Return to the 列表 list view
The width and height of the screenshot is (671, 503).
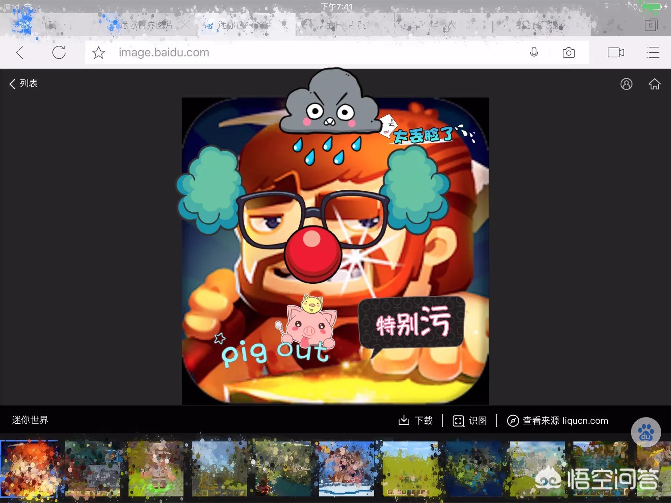click(x=23, y=83)
